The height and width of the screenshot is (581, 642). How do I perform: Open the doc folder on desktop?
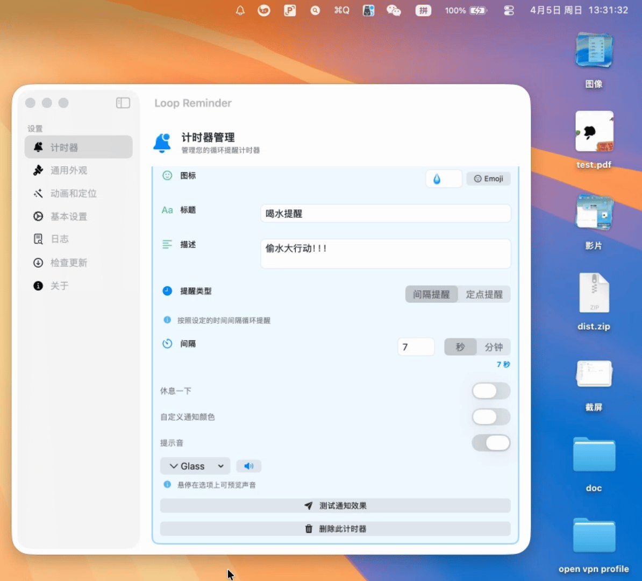click(594, 456)
